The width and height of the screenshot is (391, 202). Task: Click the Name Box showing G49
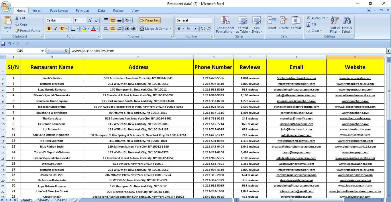tap(20, 51)
